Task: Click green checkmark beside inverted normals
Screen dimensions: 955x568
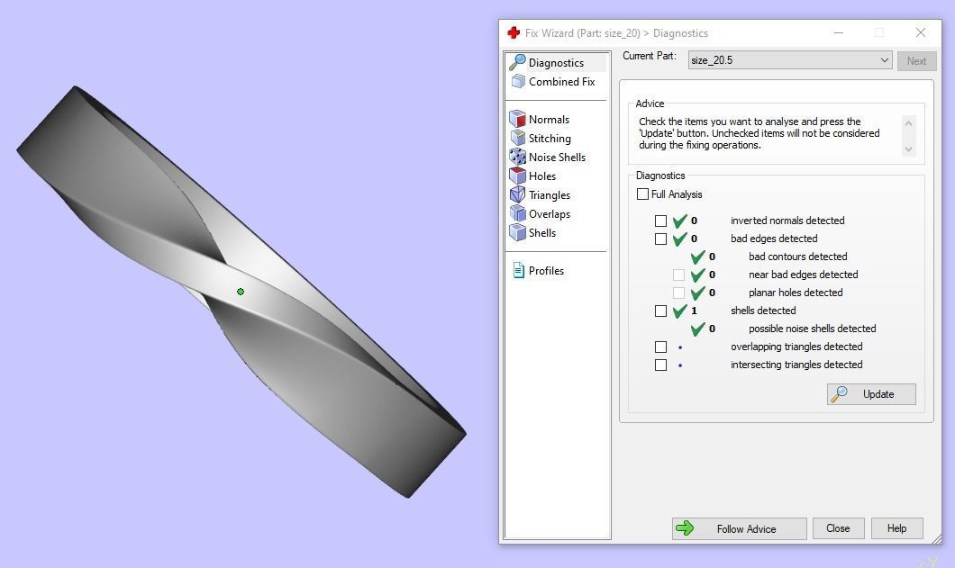Action: 679,221
